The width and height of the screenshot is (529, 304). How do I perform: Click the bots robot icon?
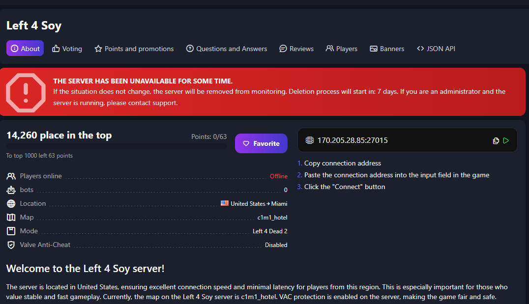pos(11,190)
